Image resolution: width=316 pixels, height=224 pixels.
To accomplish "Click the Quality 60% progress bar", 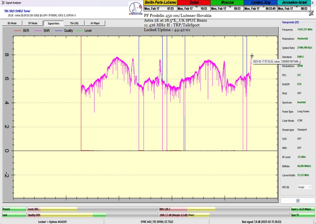I will (92, 215).
